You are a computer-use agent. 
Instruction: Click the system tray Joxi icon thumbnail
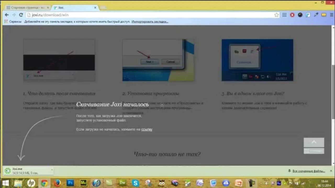[x=258, y=60]
